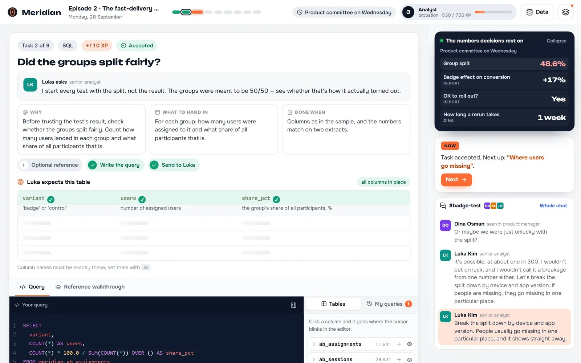Insert ab_assignments with its plus icon

coord(399,344)
